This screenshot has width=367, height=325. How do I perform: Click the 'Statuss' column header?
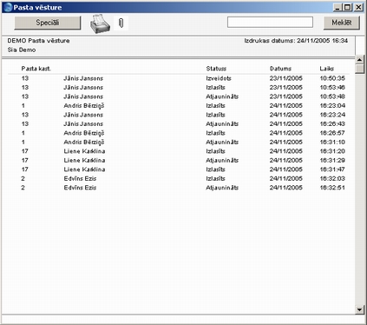pos(216,69)
